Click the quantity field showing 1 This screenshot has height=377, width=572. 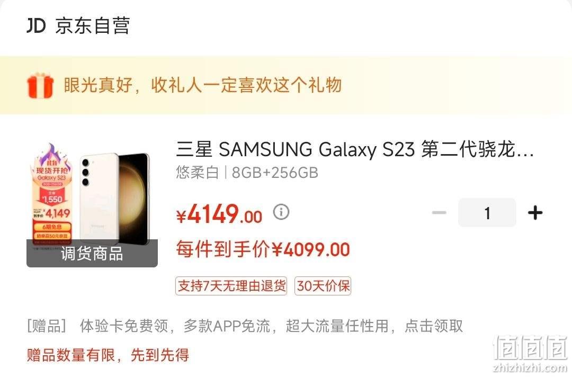pyautogui.click(x=487, y=212)
